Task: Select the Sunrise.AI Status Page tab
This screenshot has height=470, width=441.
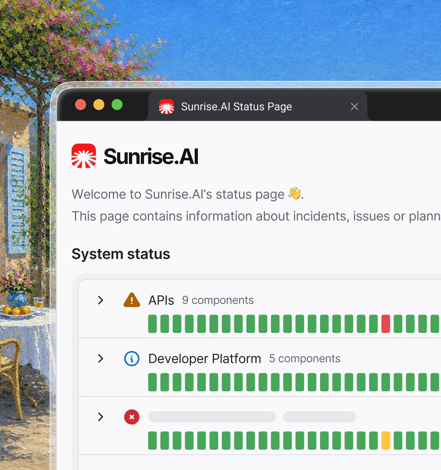Action: click(258, 107)
